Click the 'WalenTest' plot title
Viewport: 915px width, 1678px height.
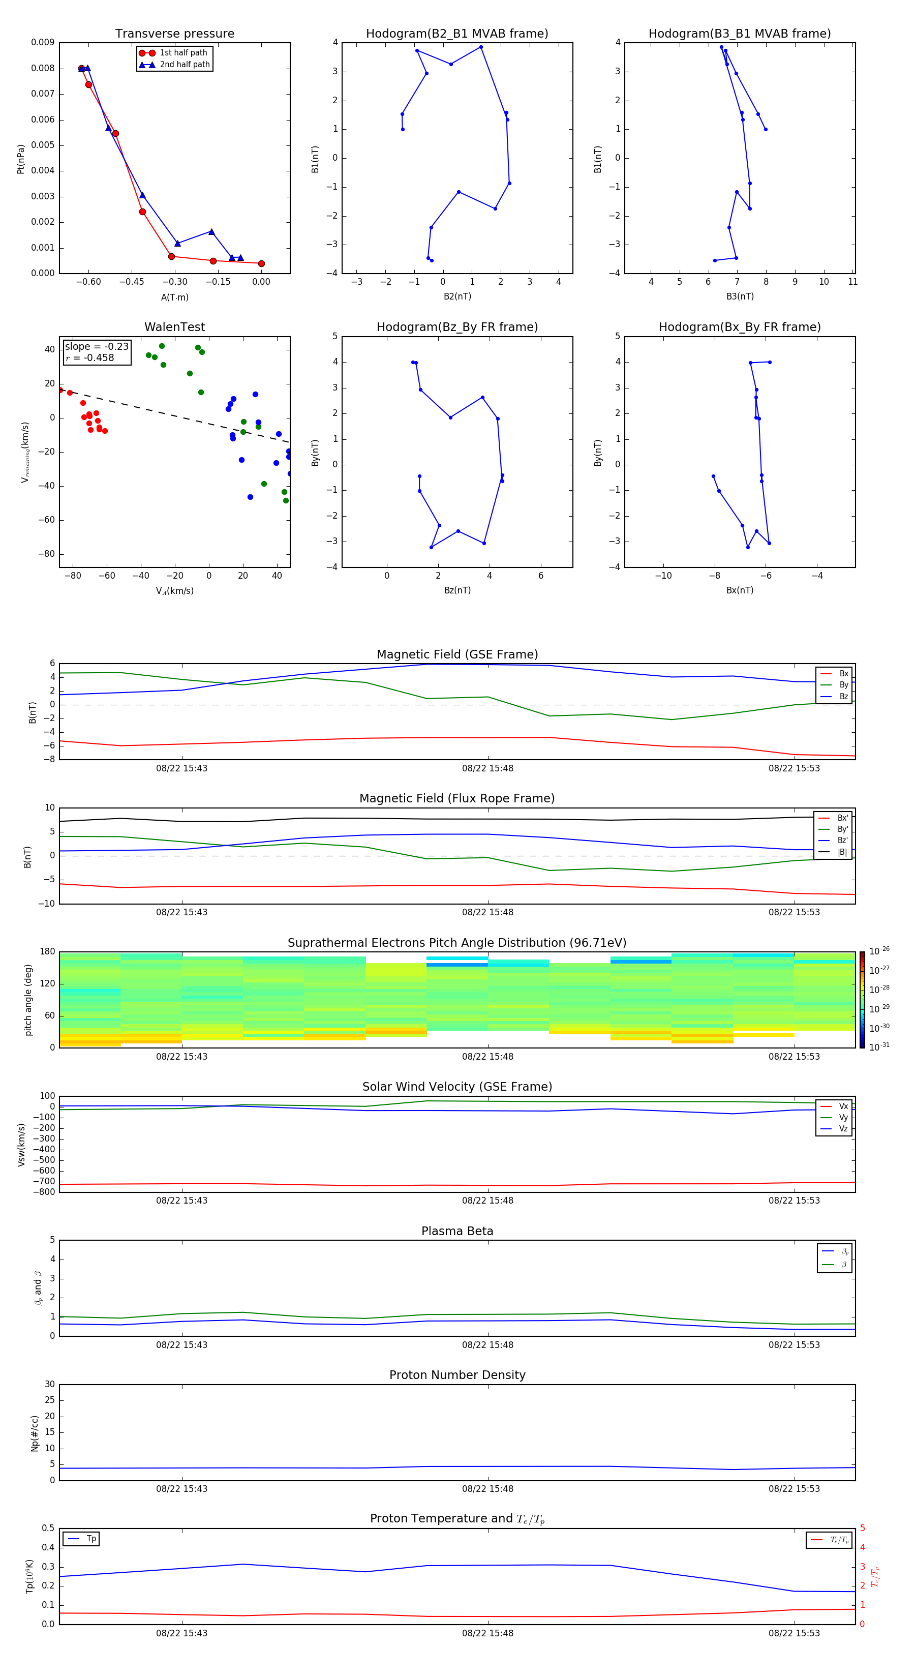click(x=174, y=327)
